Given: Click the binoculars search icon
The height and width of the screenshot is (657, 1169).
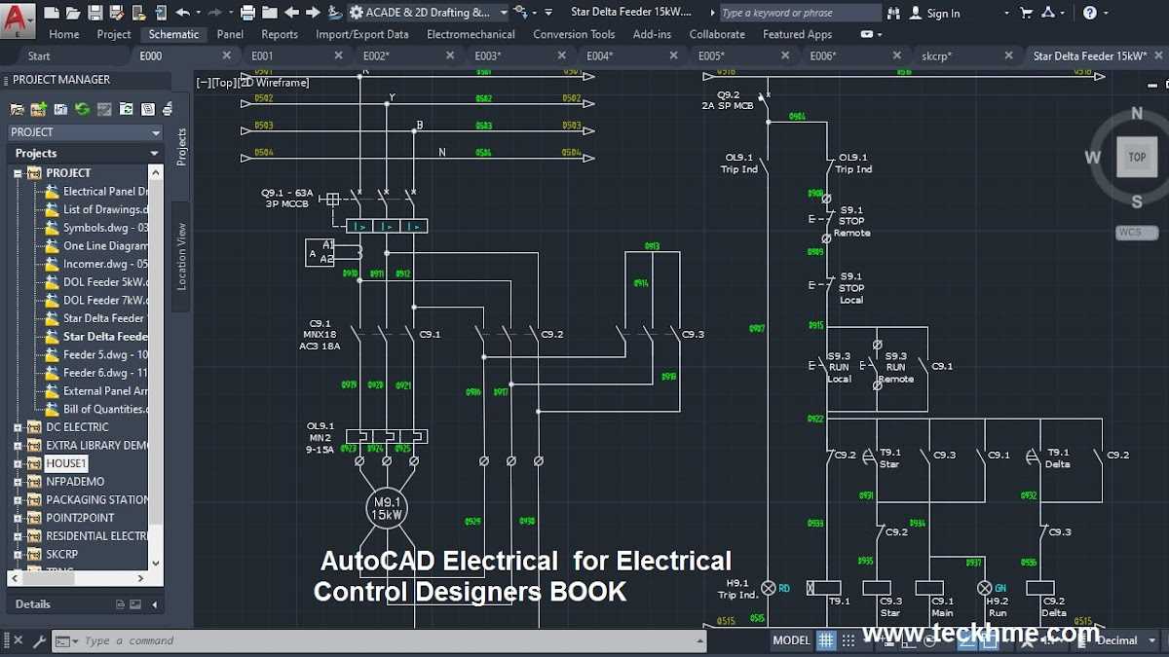Looking at the screenshot, I should click(895, 13).
